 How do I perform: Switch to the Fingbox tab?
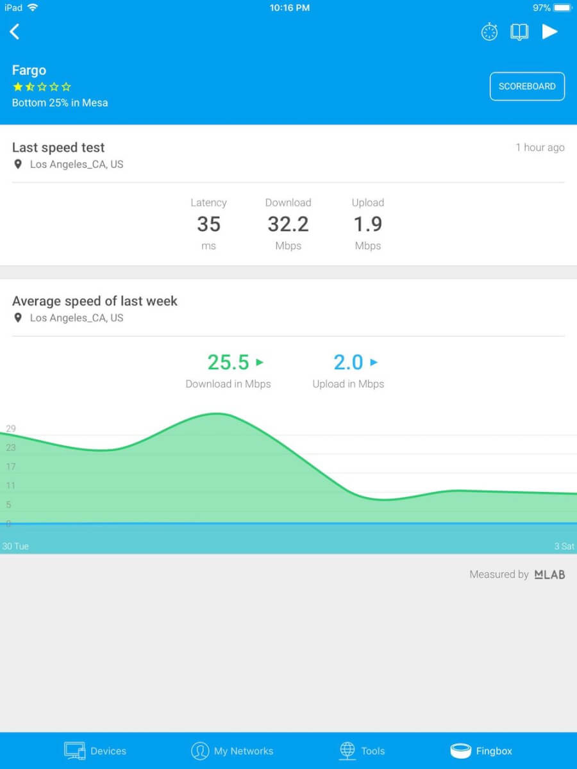[x=481, y=750]
